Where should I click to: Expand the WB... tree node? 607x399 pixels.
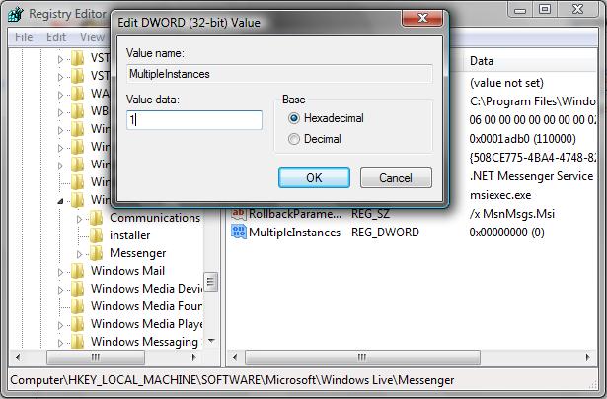tap(60, 112)
